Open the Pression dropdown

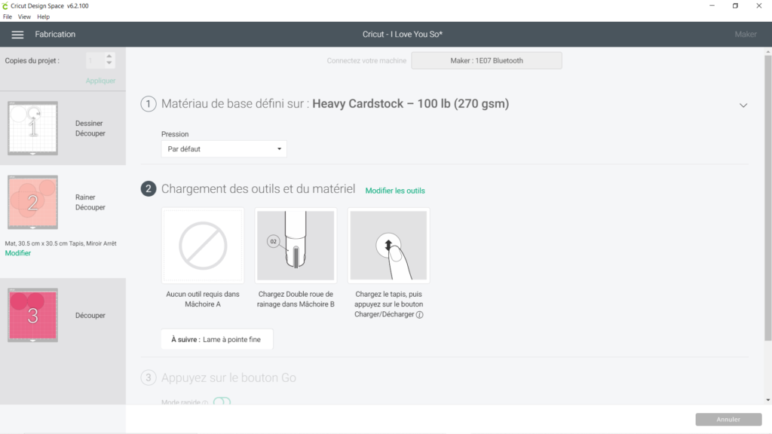224,149
